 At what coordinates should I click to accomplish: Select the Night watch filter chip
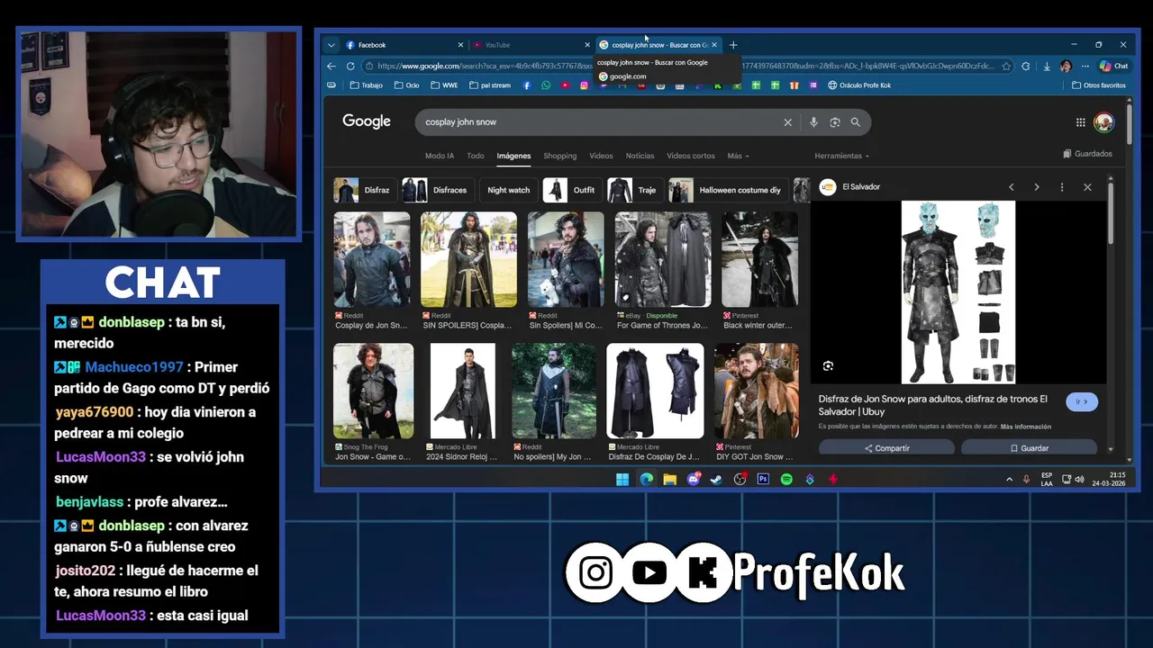click(508, 190)
